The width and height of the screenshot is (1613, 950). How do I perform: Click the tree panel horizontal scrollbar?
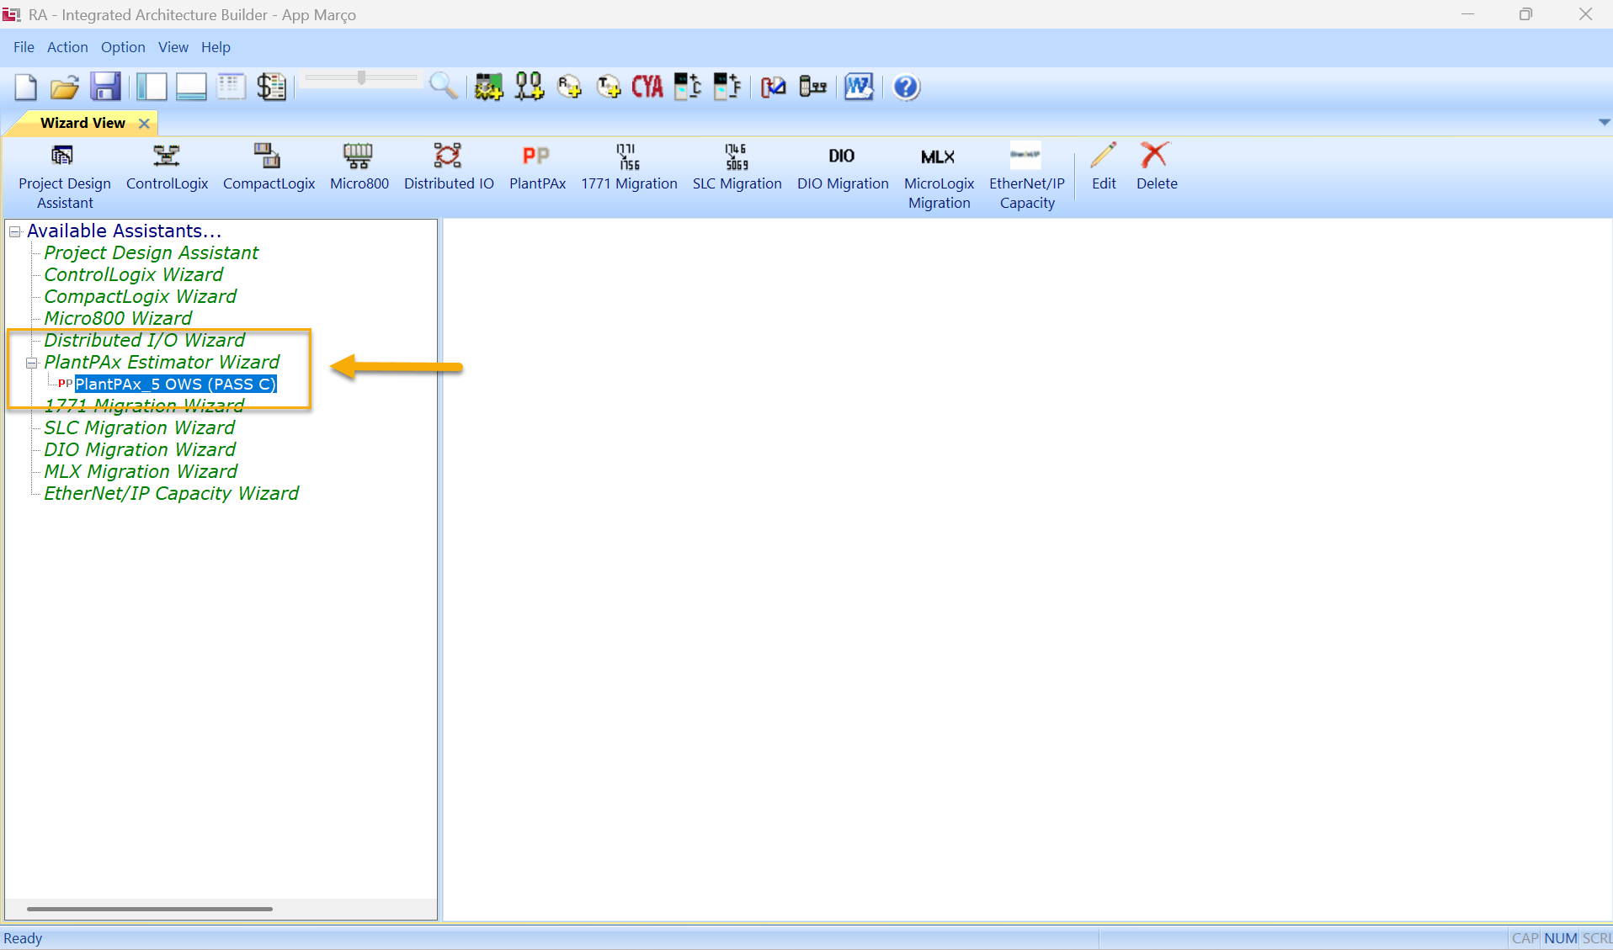point(149,909)
